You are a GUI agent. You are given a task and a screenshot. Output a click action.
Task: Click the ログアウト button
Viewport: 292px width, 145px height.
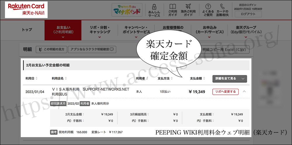pos(248,14)
